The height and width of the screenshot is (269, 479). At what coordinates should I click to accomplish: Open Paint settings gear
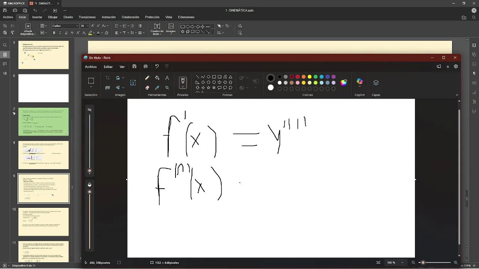click(x=456, y=67)
